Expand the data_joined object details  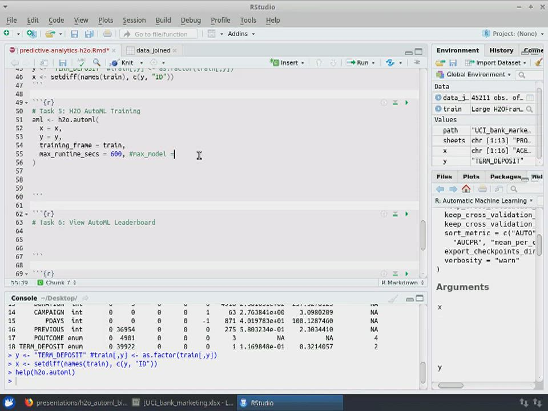click(438, 98)
